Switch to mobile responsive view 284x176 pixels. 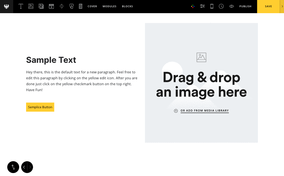pyautogui.click(x=212, y=6)
